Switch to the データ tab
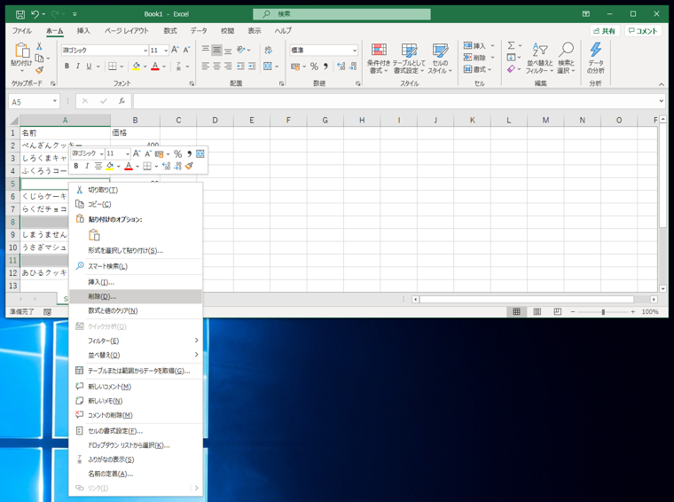Image resolution: width=674 pixels, height=502 pixels. click(199, 30)
